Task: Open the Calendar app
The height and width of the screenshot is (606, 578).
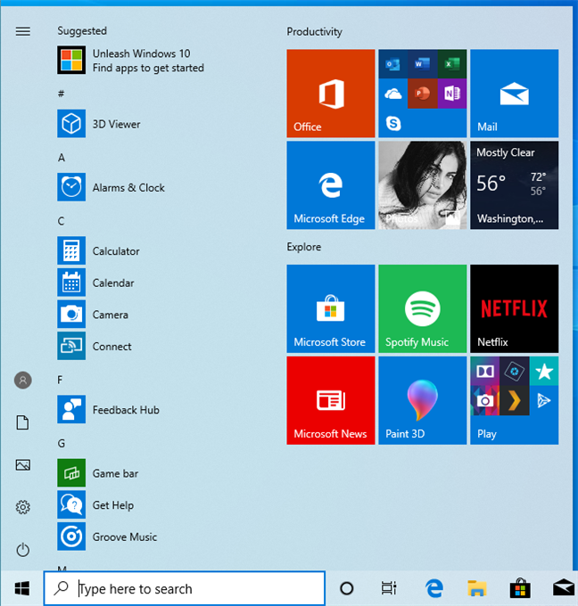Action: point(95,283)
